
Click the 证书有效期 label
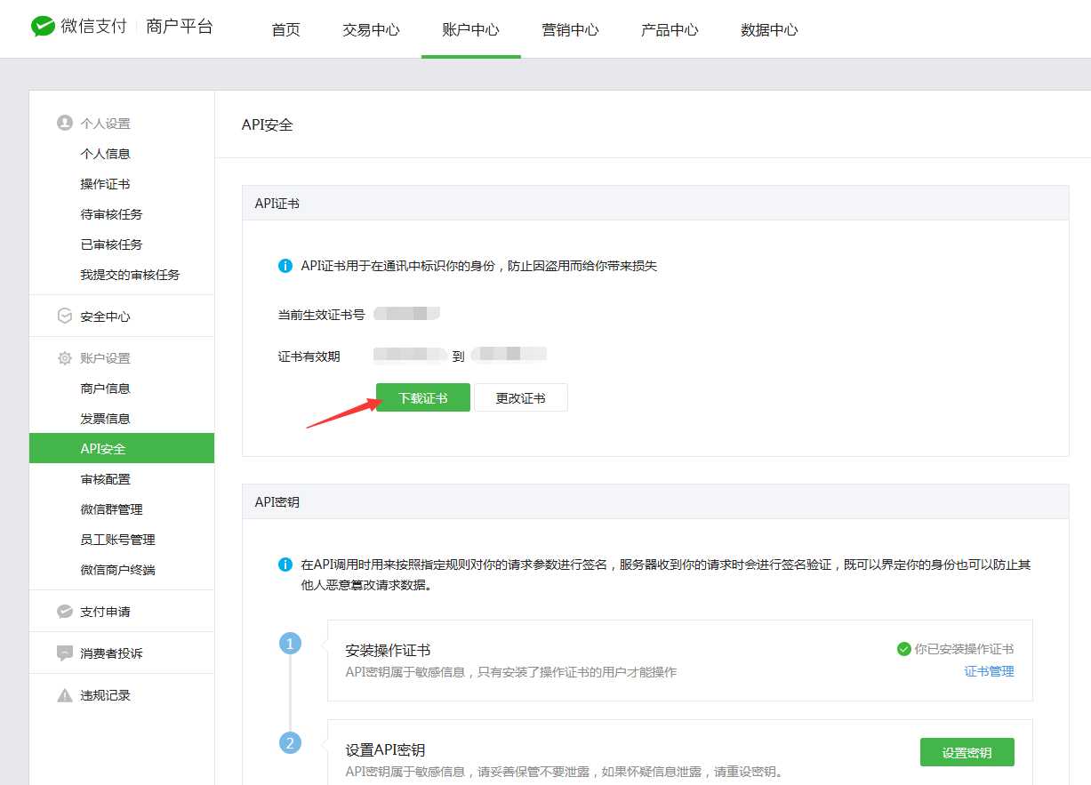pyautogui.click(x=309, y=356)
